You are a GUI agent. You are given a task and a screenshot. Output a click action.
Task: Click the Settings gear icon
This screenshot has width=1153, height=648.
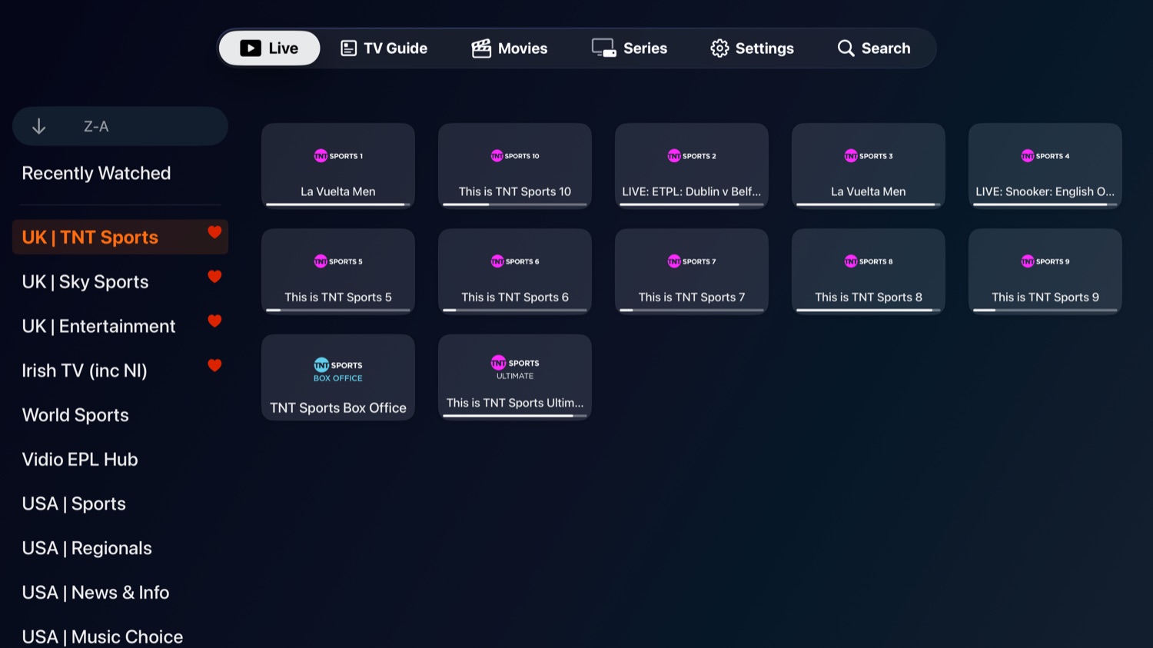pos(719,48)
